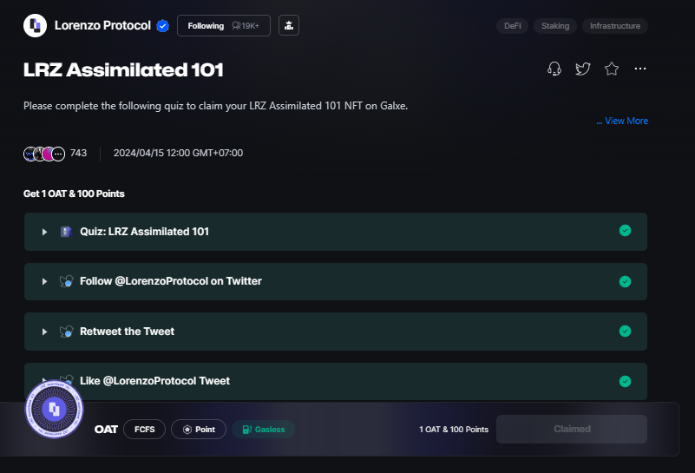
Task: Click the green checkmark on Retweet the Tweet row
Action: point(625,332)
